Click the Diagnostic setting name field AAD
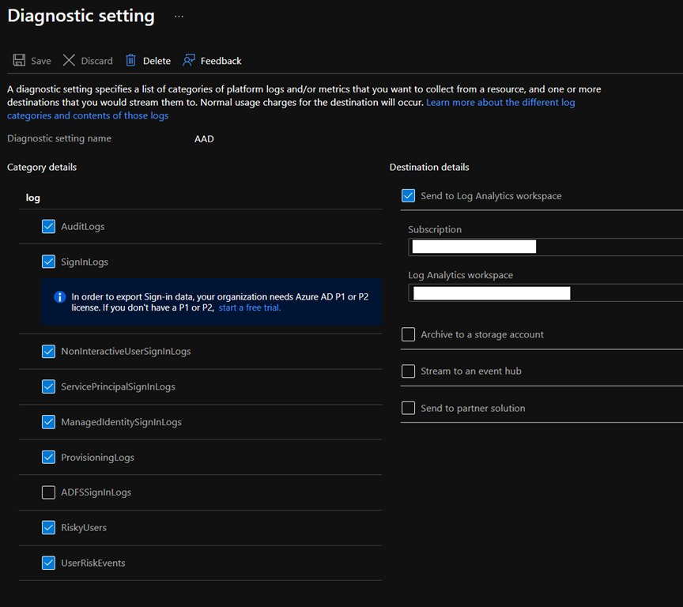 pos(204,139)
